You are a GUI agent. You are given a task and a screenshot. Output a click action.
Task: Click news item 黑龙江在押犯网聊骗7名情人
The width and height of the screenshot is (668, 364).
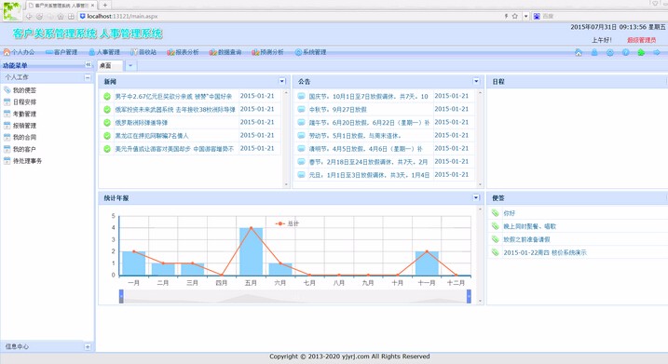point(151,136)
